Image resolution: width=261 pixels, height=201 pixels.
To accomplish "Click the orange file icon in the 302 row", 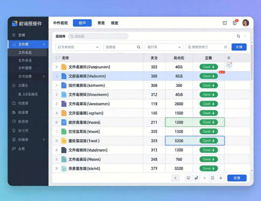I will click(x=64, y=67).
